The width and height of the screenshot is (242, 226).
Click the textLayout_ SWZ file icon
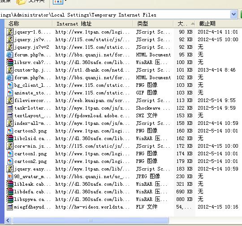(x=10, y=115)
